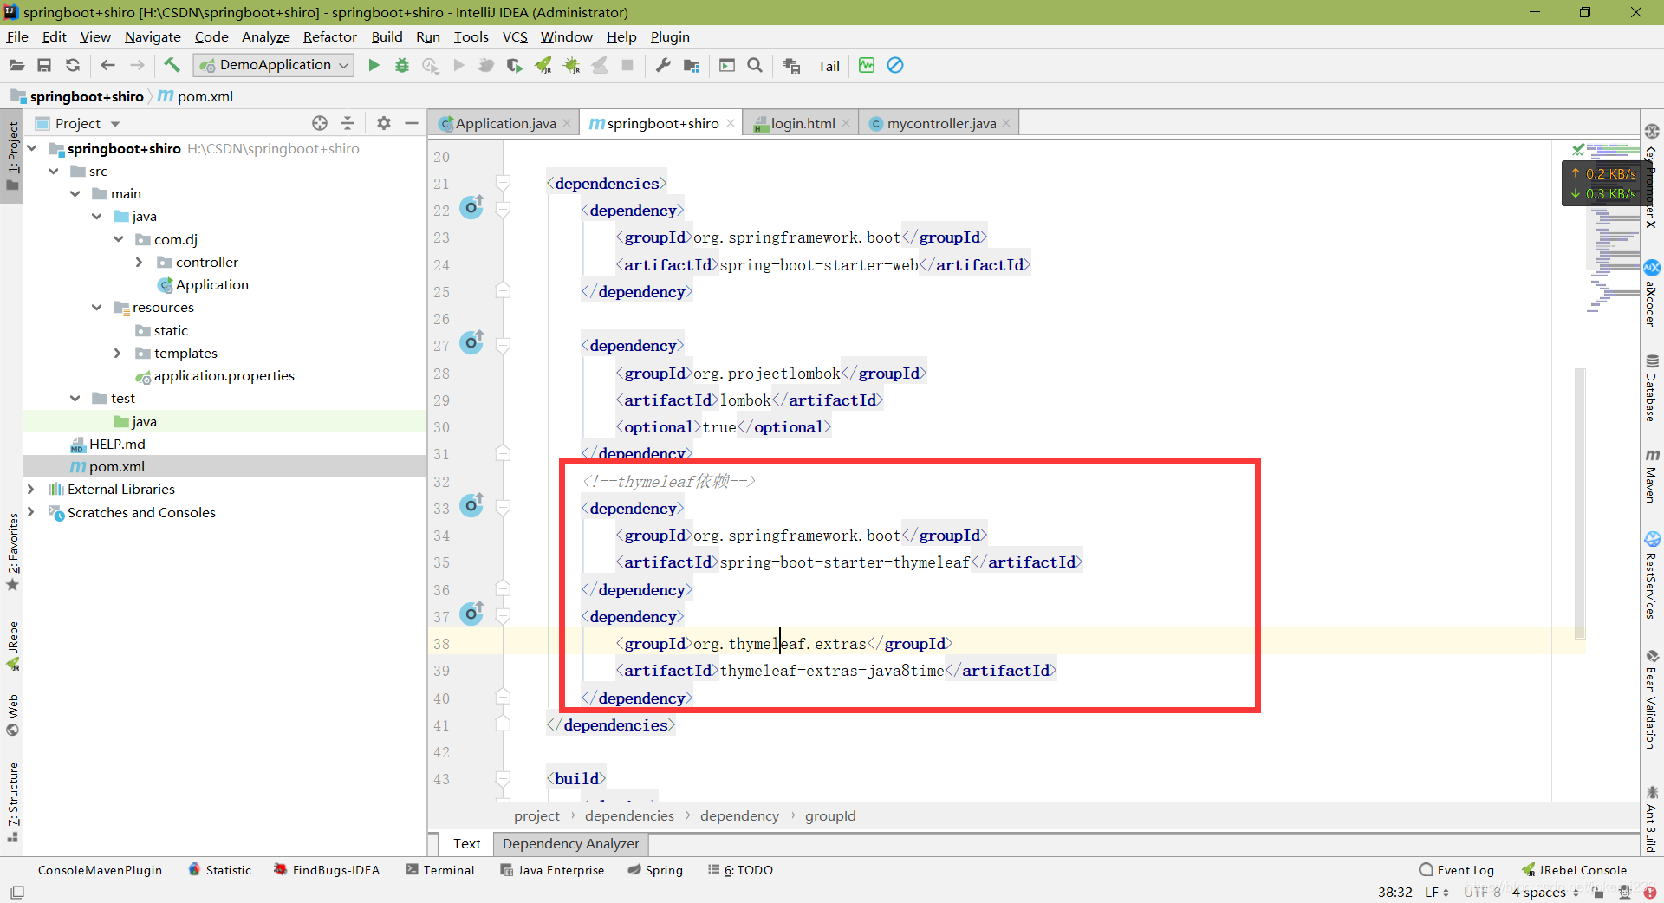Image resolution: width=1664 pixels, height=903 pixels.
Task: Open the Refactor menu
Action: 329,36
